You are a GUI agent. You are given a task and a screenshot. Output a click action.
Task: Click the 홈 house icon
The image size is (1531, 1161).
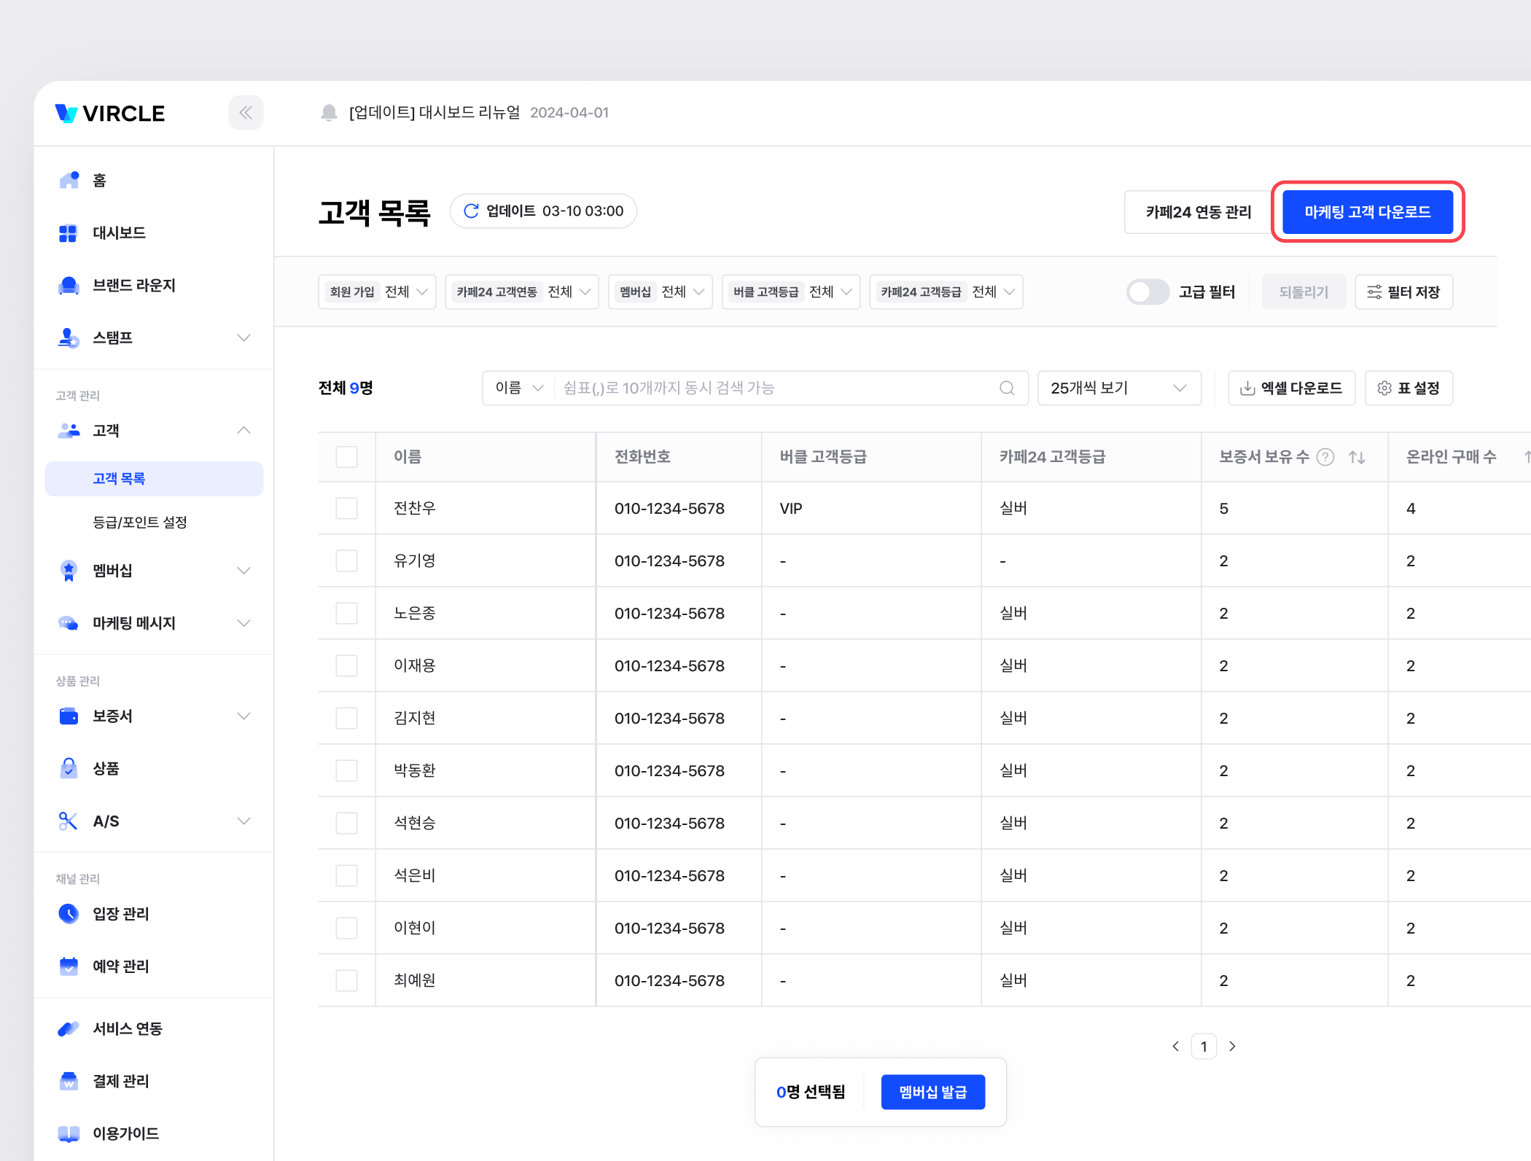(69, 180)
